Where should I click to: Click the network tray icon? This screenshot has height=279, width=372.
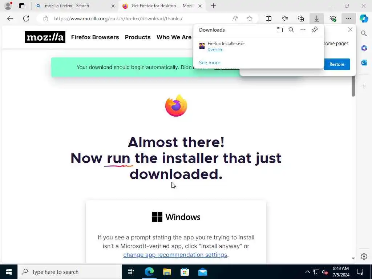[x=316, y=272]
